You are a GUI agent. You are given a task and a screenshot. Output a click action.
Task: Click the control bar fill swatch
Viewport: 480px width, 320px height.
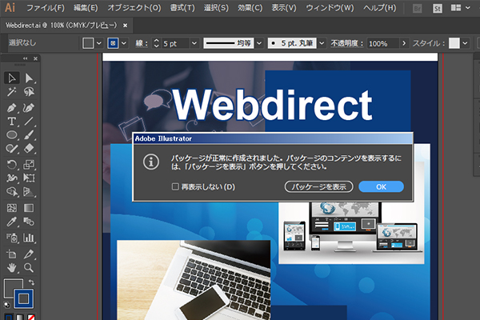click(x=88, y=43)
